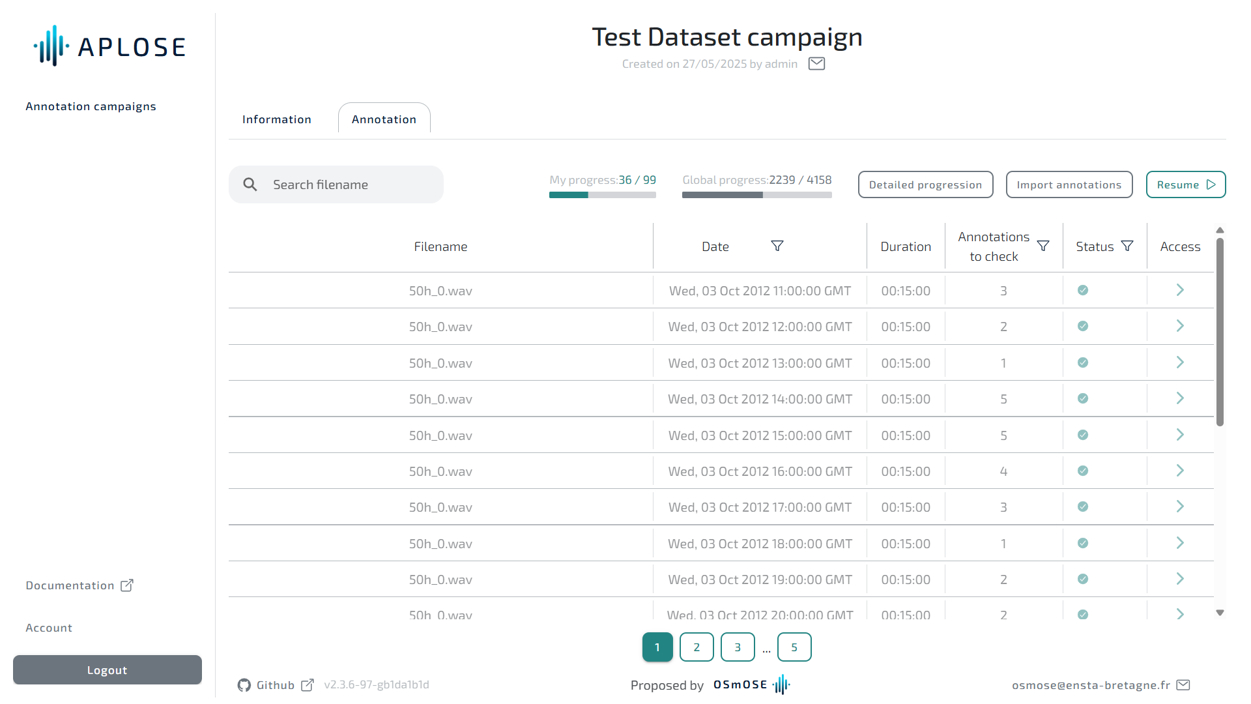Viewport: 1251px width, 704px height.
Task: Click the mail icon beside osmose email
Action: (x=1183, y=685)
